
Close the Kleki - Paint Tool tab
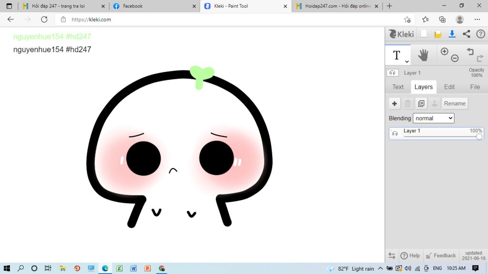coord(285,6)
